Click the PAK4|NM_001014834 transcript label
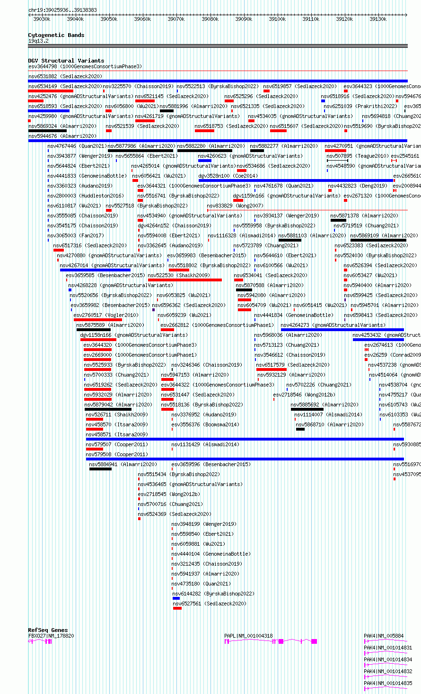The image size is (421, 694). pyautogui.click(x=388, y=659)
